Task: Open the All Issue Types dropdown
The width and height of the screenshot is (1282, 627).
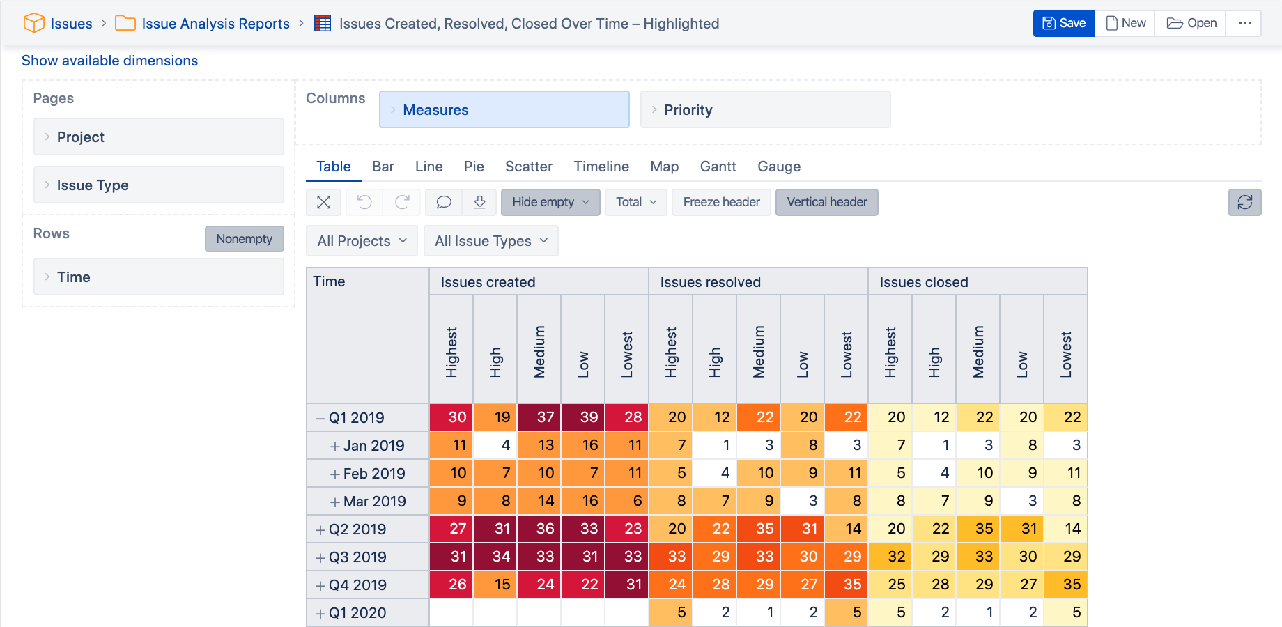Action: point(491,241)
